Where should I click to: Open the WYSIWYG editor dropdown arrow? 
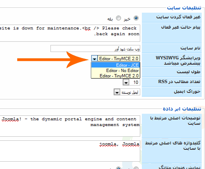(94, 59)
